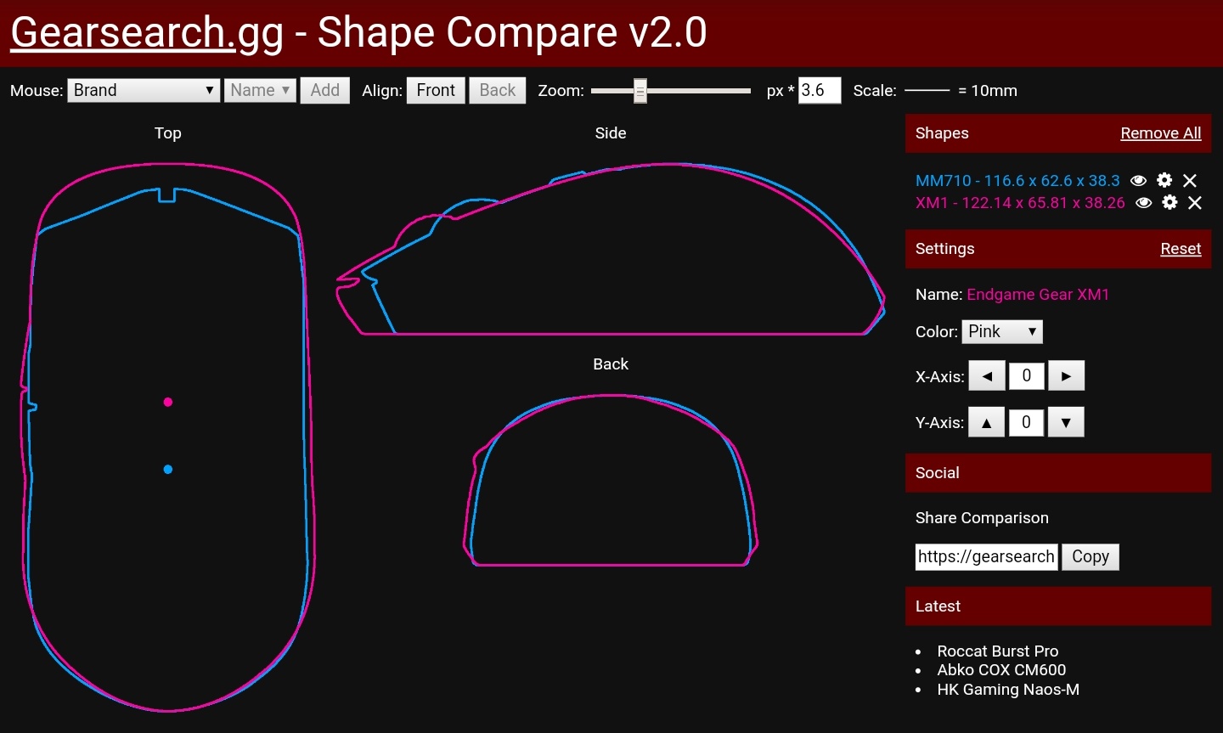Open settings for the XM1 shape
1223x733 pixels.
tap(1169, 203)
